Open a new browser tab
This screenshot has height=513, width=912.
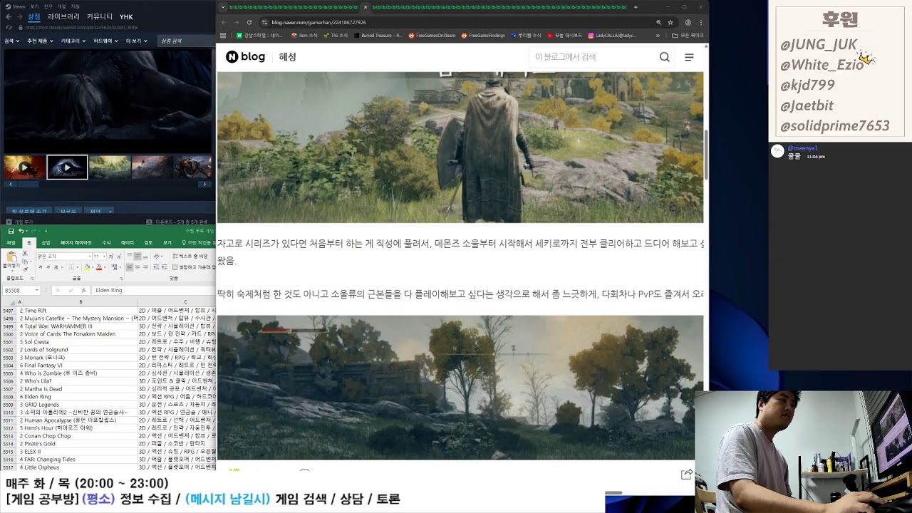636,7
